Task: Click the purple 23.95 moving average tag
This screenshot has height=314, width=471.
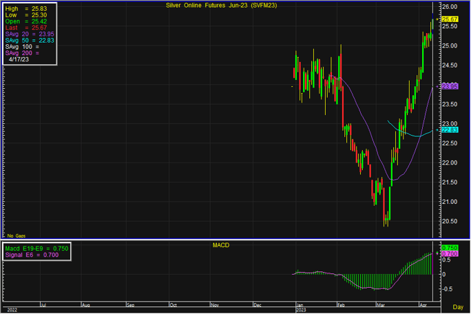Action: pos(450,86)
